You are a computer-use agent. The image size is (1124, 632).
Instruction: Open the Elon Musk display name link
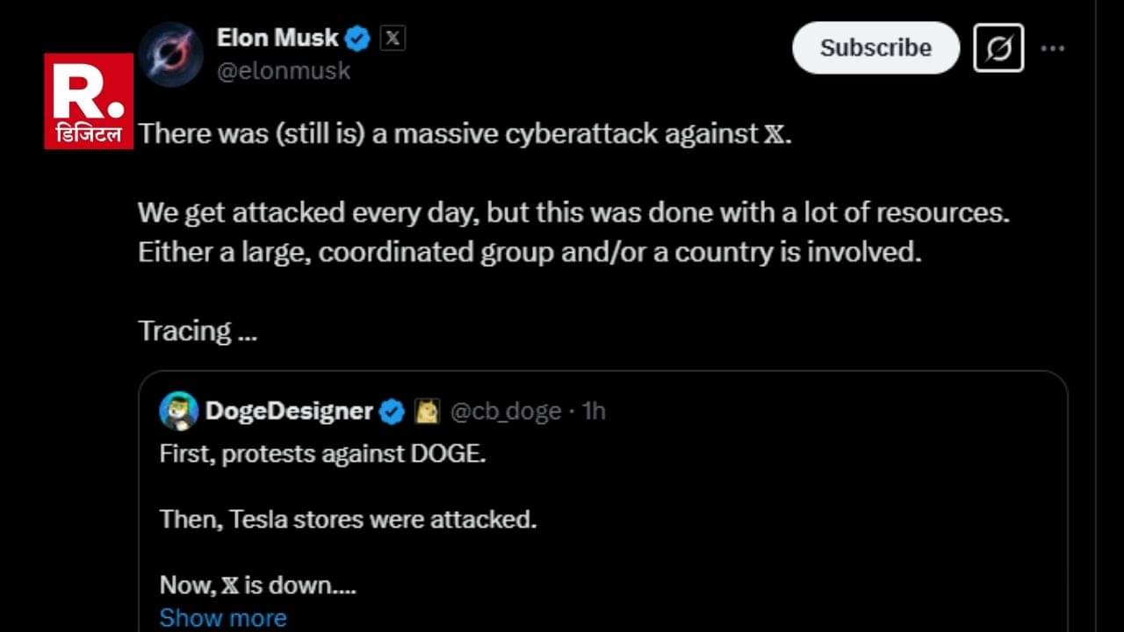coord(277,38)
